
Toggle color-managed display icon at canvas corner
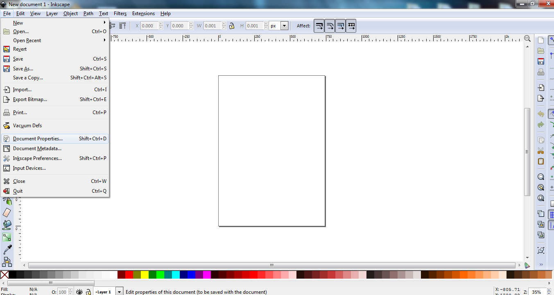pyautogui.click(x=527, y=266)
